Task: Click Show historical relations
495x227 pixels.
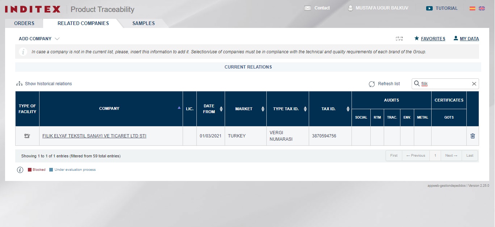Action: pos(49,84)
